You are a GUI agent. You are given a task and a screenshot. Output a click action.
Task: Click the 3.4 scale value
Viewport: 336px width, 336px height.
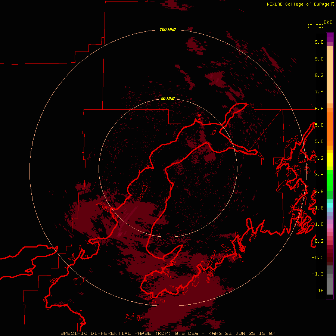point(319,175)
